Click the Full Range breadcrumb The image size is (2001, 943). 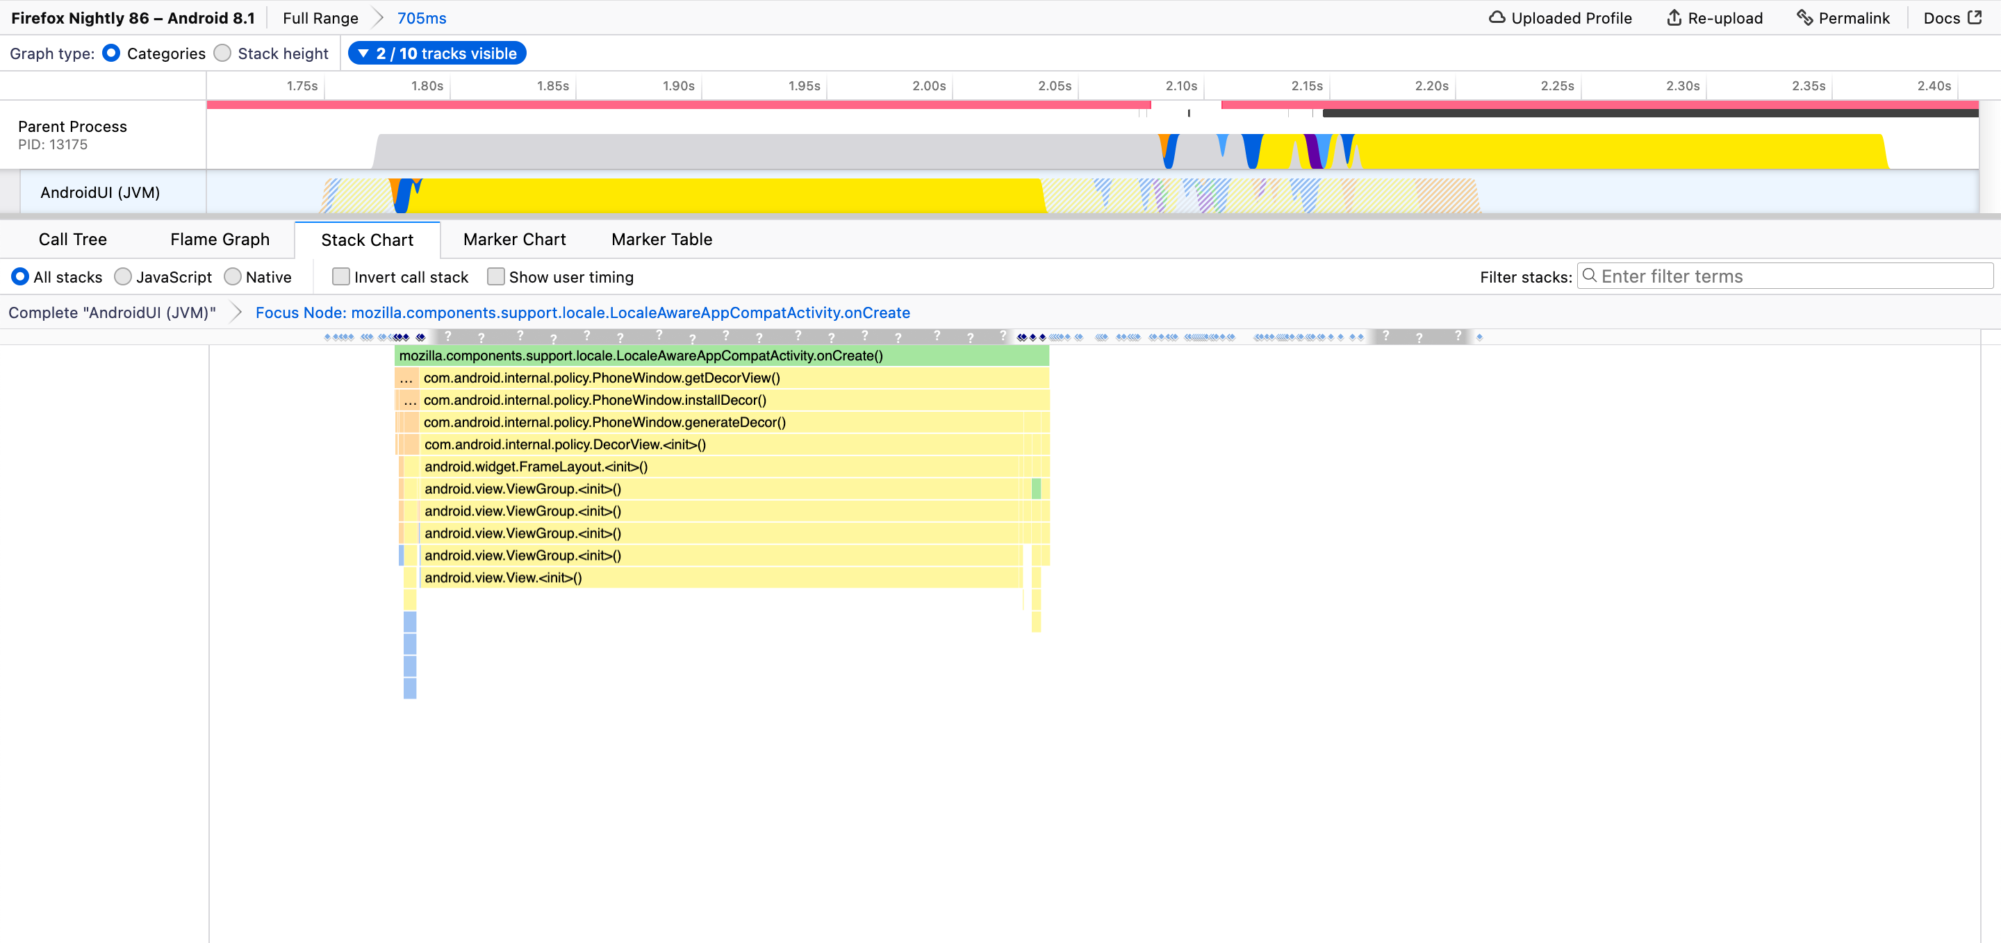320,18
